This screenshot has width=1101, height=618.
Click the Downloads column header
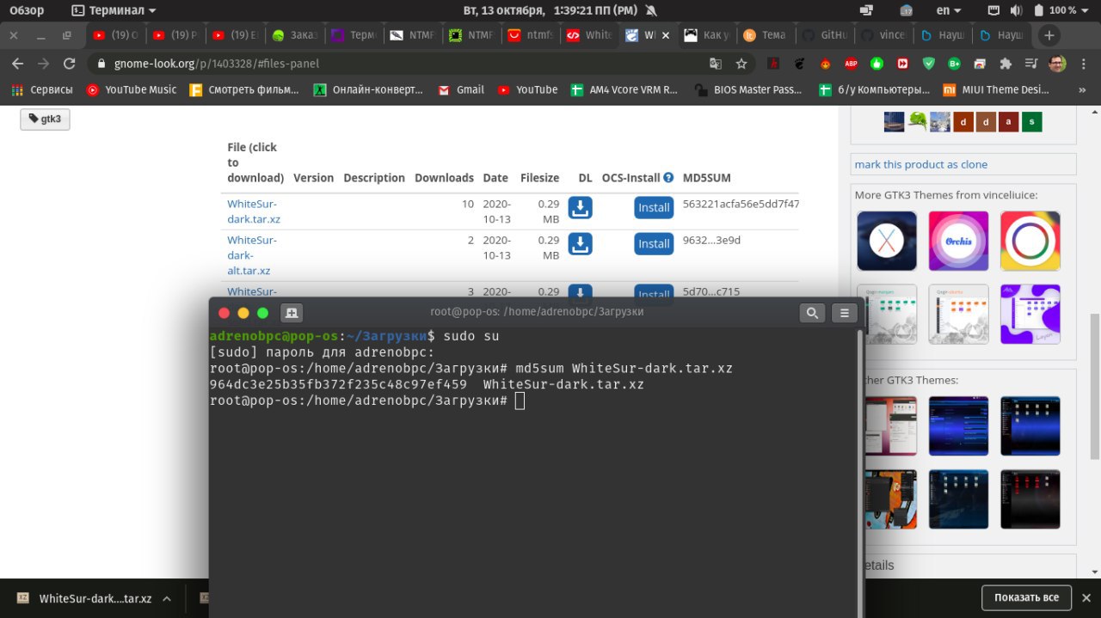tap(444, 178)
